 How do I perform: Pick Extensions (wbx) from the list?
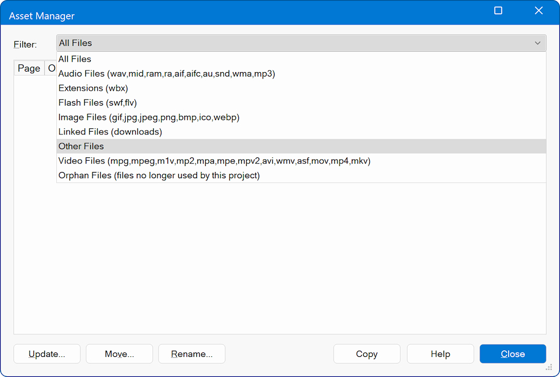point(93,88)
